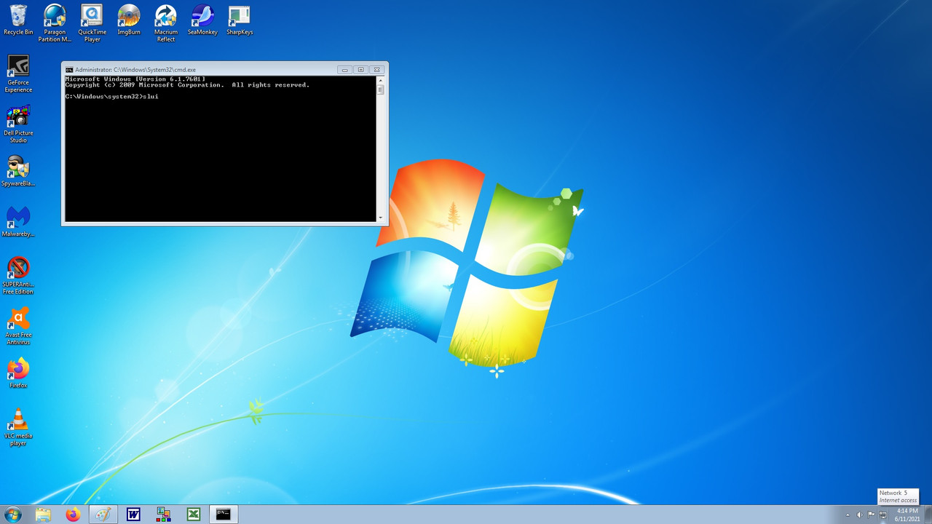932x524 pixels.
Task: Open Word from the taskbar
Action: pos(133,515)
